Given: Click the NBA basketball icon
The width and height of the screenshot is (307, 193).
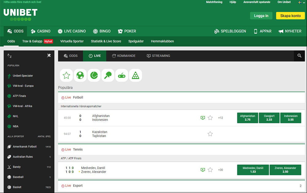Looking at the screenshot, I should point(9,126).
